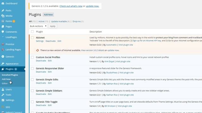Click the Posts pushpin icon
This screenshot has height=113, width=202.
pos(3,10)
